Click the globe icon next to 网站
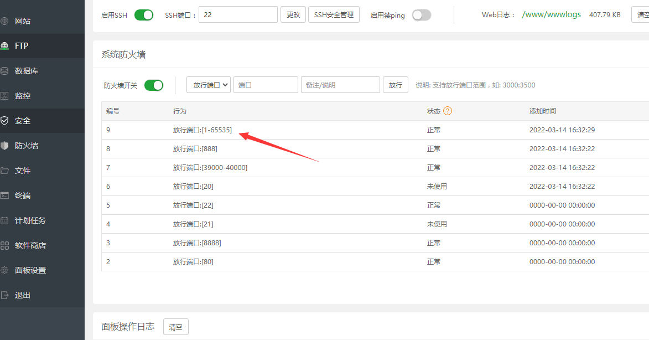This screenshot has height=340, width=649. tap(4, 21)
